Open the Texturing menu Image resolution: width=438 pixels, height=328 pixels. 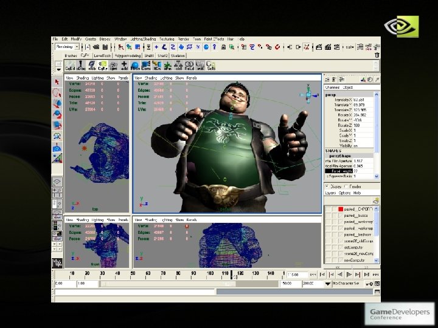point(167,39)
